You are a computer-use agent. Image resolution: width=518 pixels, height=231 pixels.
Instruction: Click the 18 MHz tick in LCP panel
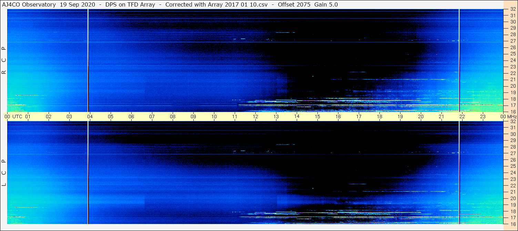(x=513, y=211)
